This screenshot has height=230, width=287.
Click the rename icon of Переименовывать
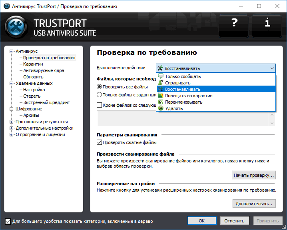(x=161, y=102)
